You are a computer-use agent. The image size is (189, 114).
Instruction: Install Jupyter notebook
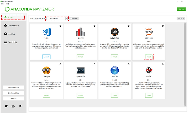(x=149, y=57)
